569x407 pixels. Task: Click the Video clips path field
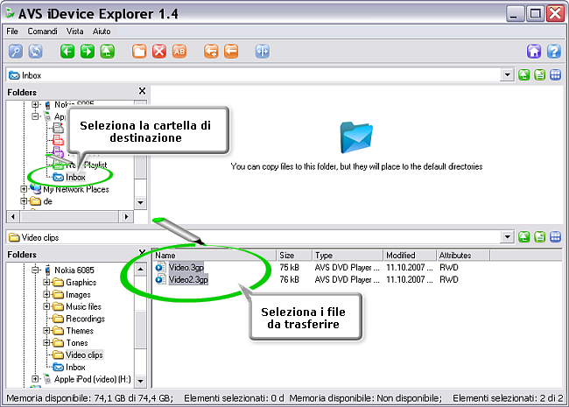click(254, 237)
